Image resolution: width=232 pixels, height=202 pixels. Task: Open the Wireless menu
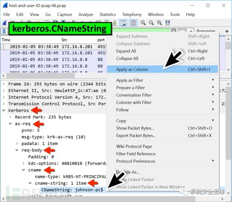pos(156,14)
